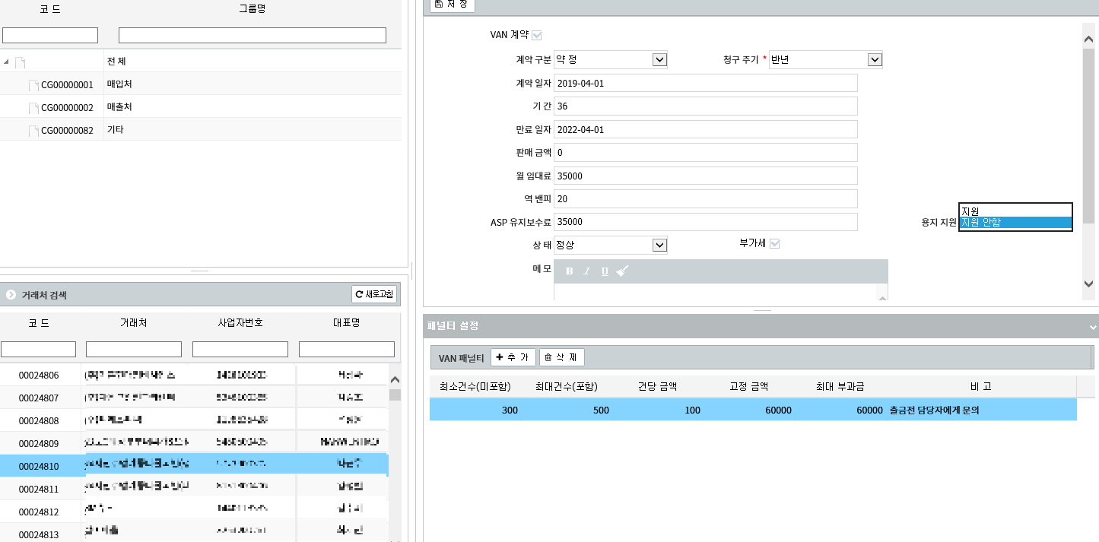Image resolution: width=1099 pixels, height=542 pixels.
Task: Select customer row 00024807
Action: coord(194,398)
